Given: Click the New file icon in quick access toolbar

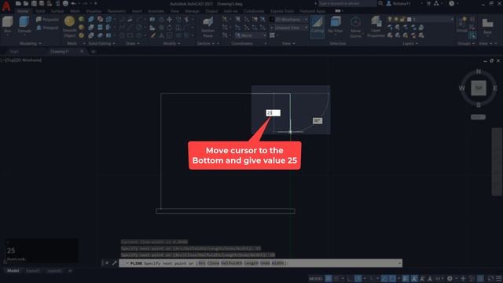Looking at the screenshot, I should click(x=18, y=3).
